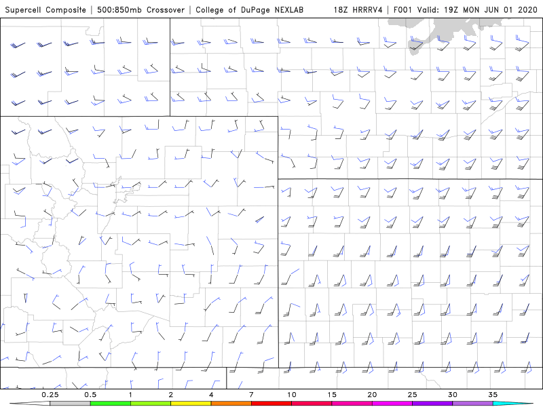Click the "0.5" legend value
The height and width of the screenshot is (407, 543).
(x=90, y=395)
